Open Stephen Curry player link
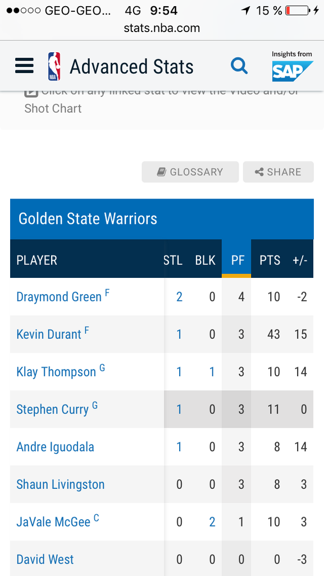Viewport: 324px width, 576px height. (x=52, y=409)
